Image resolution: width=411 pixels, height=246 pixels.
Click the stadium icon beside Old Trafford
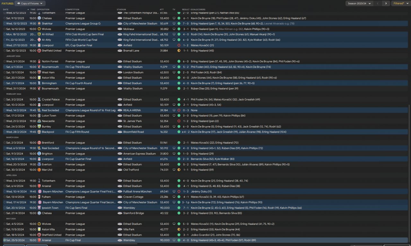click(120, 170)
